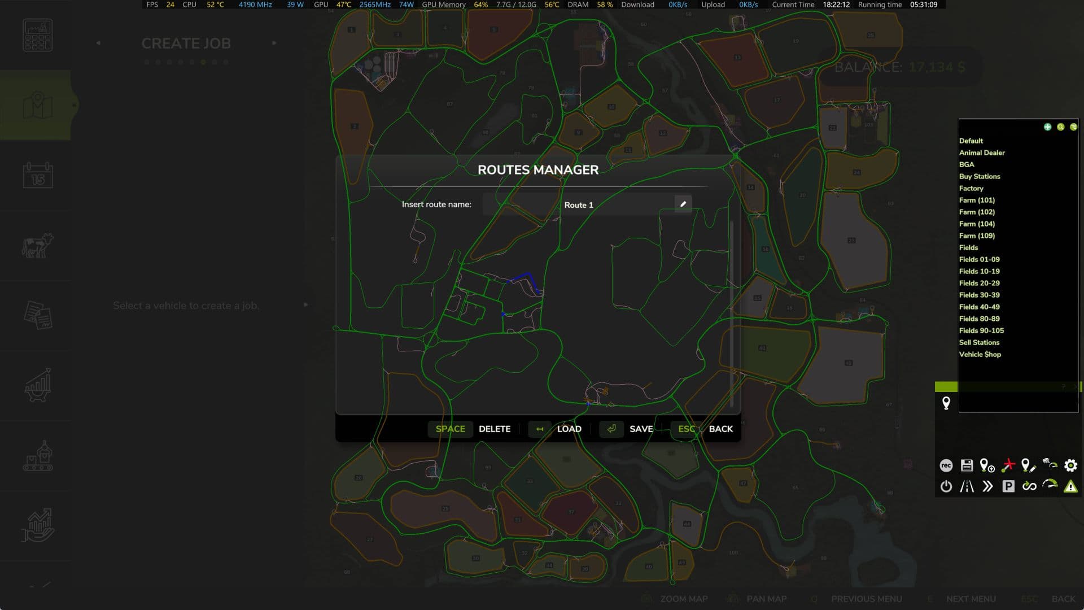Click the road lanes icon
Viewport: 1084px width, 610px height.
pos(967,486)
